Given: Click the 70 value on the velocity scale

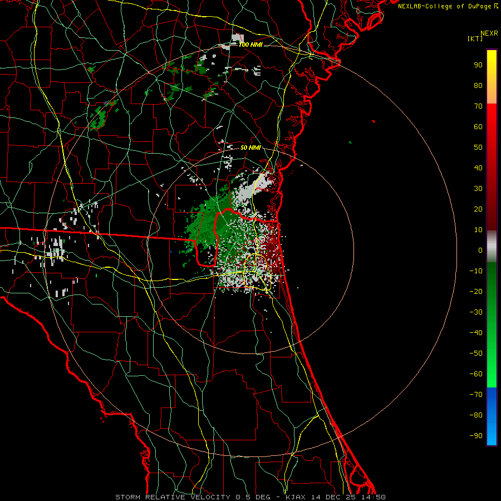Looking at the screenshot, I should (x=478, y=106).
